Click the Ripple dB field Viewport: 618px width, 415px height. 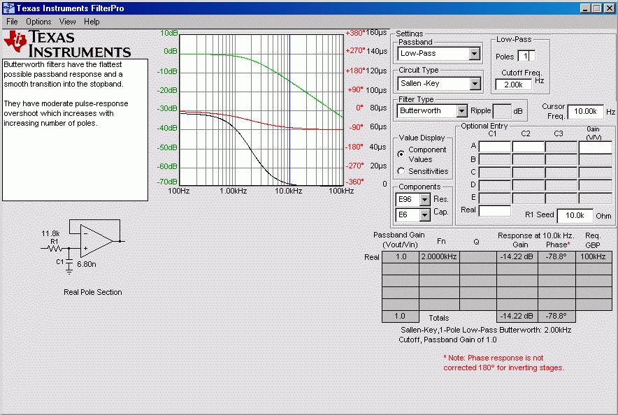click(502, 111)
